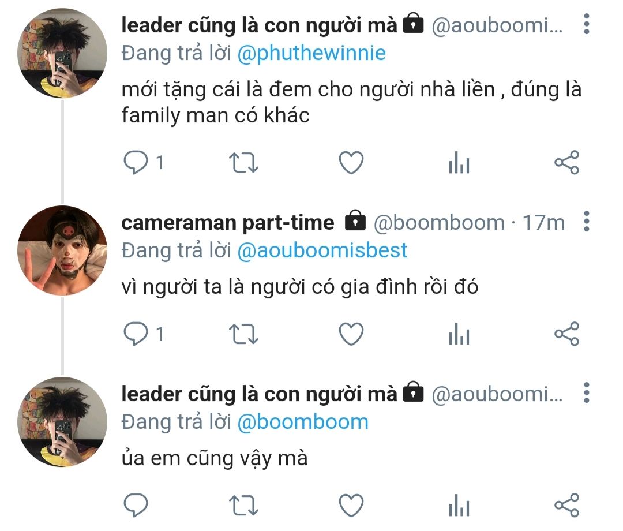
Task: Like cameraman part-time's tweet
Action: click(x=351, y=334)
